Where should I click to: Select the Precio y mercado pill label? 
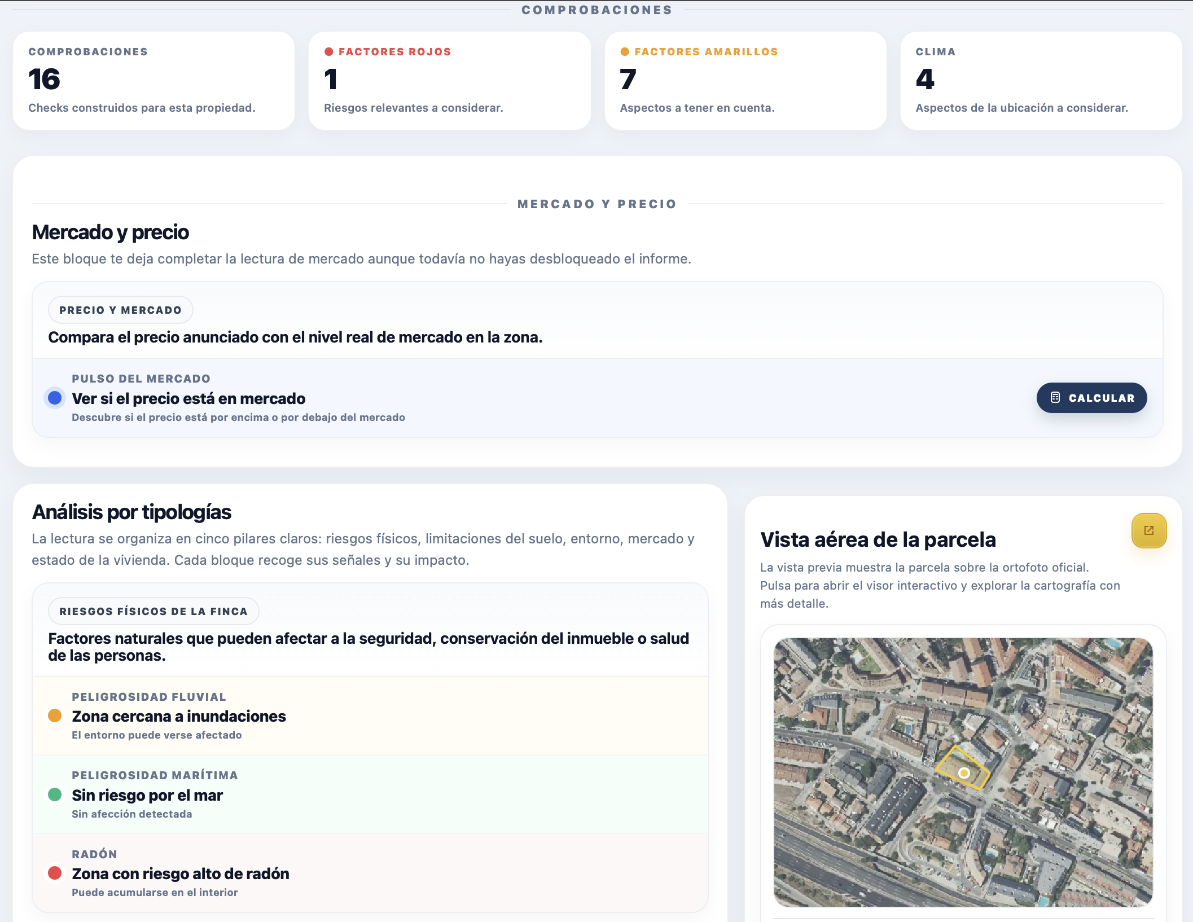[120, 310]
